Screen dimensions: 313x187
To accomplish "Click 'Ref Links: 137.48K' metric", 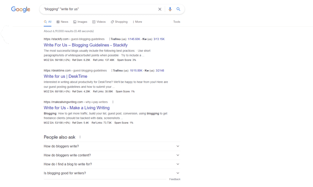I will [104, 60].
